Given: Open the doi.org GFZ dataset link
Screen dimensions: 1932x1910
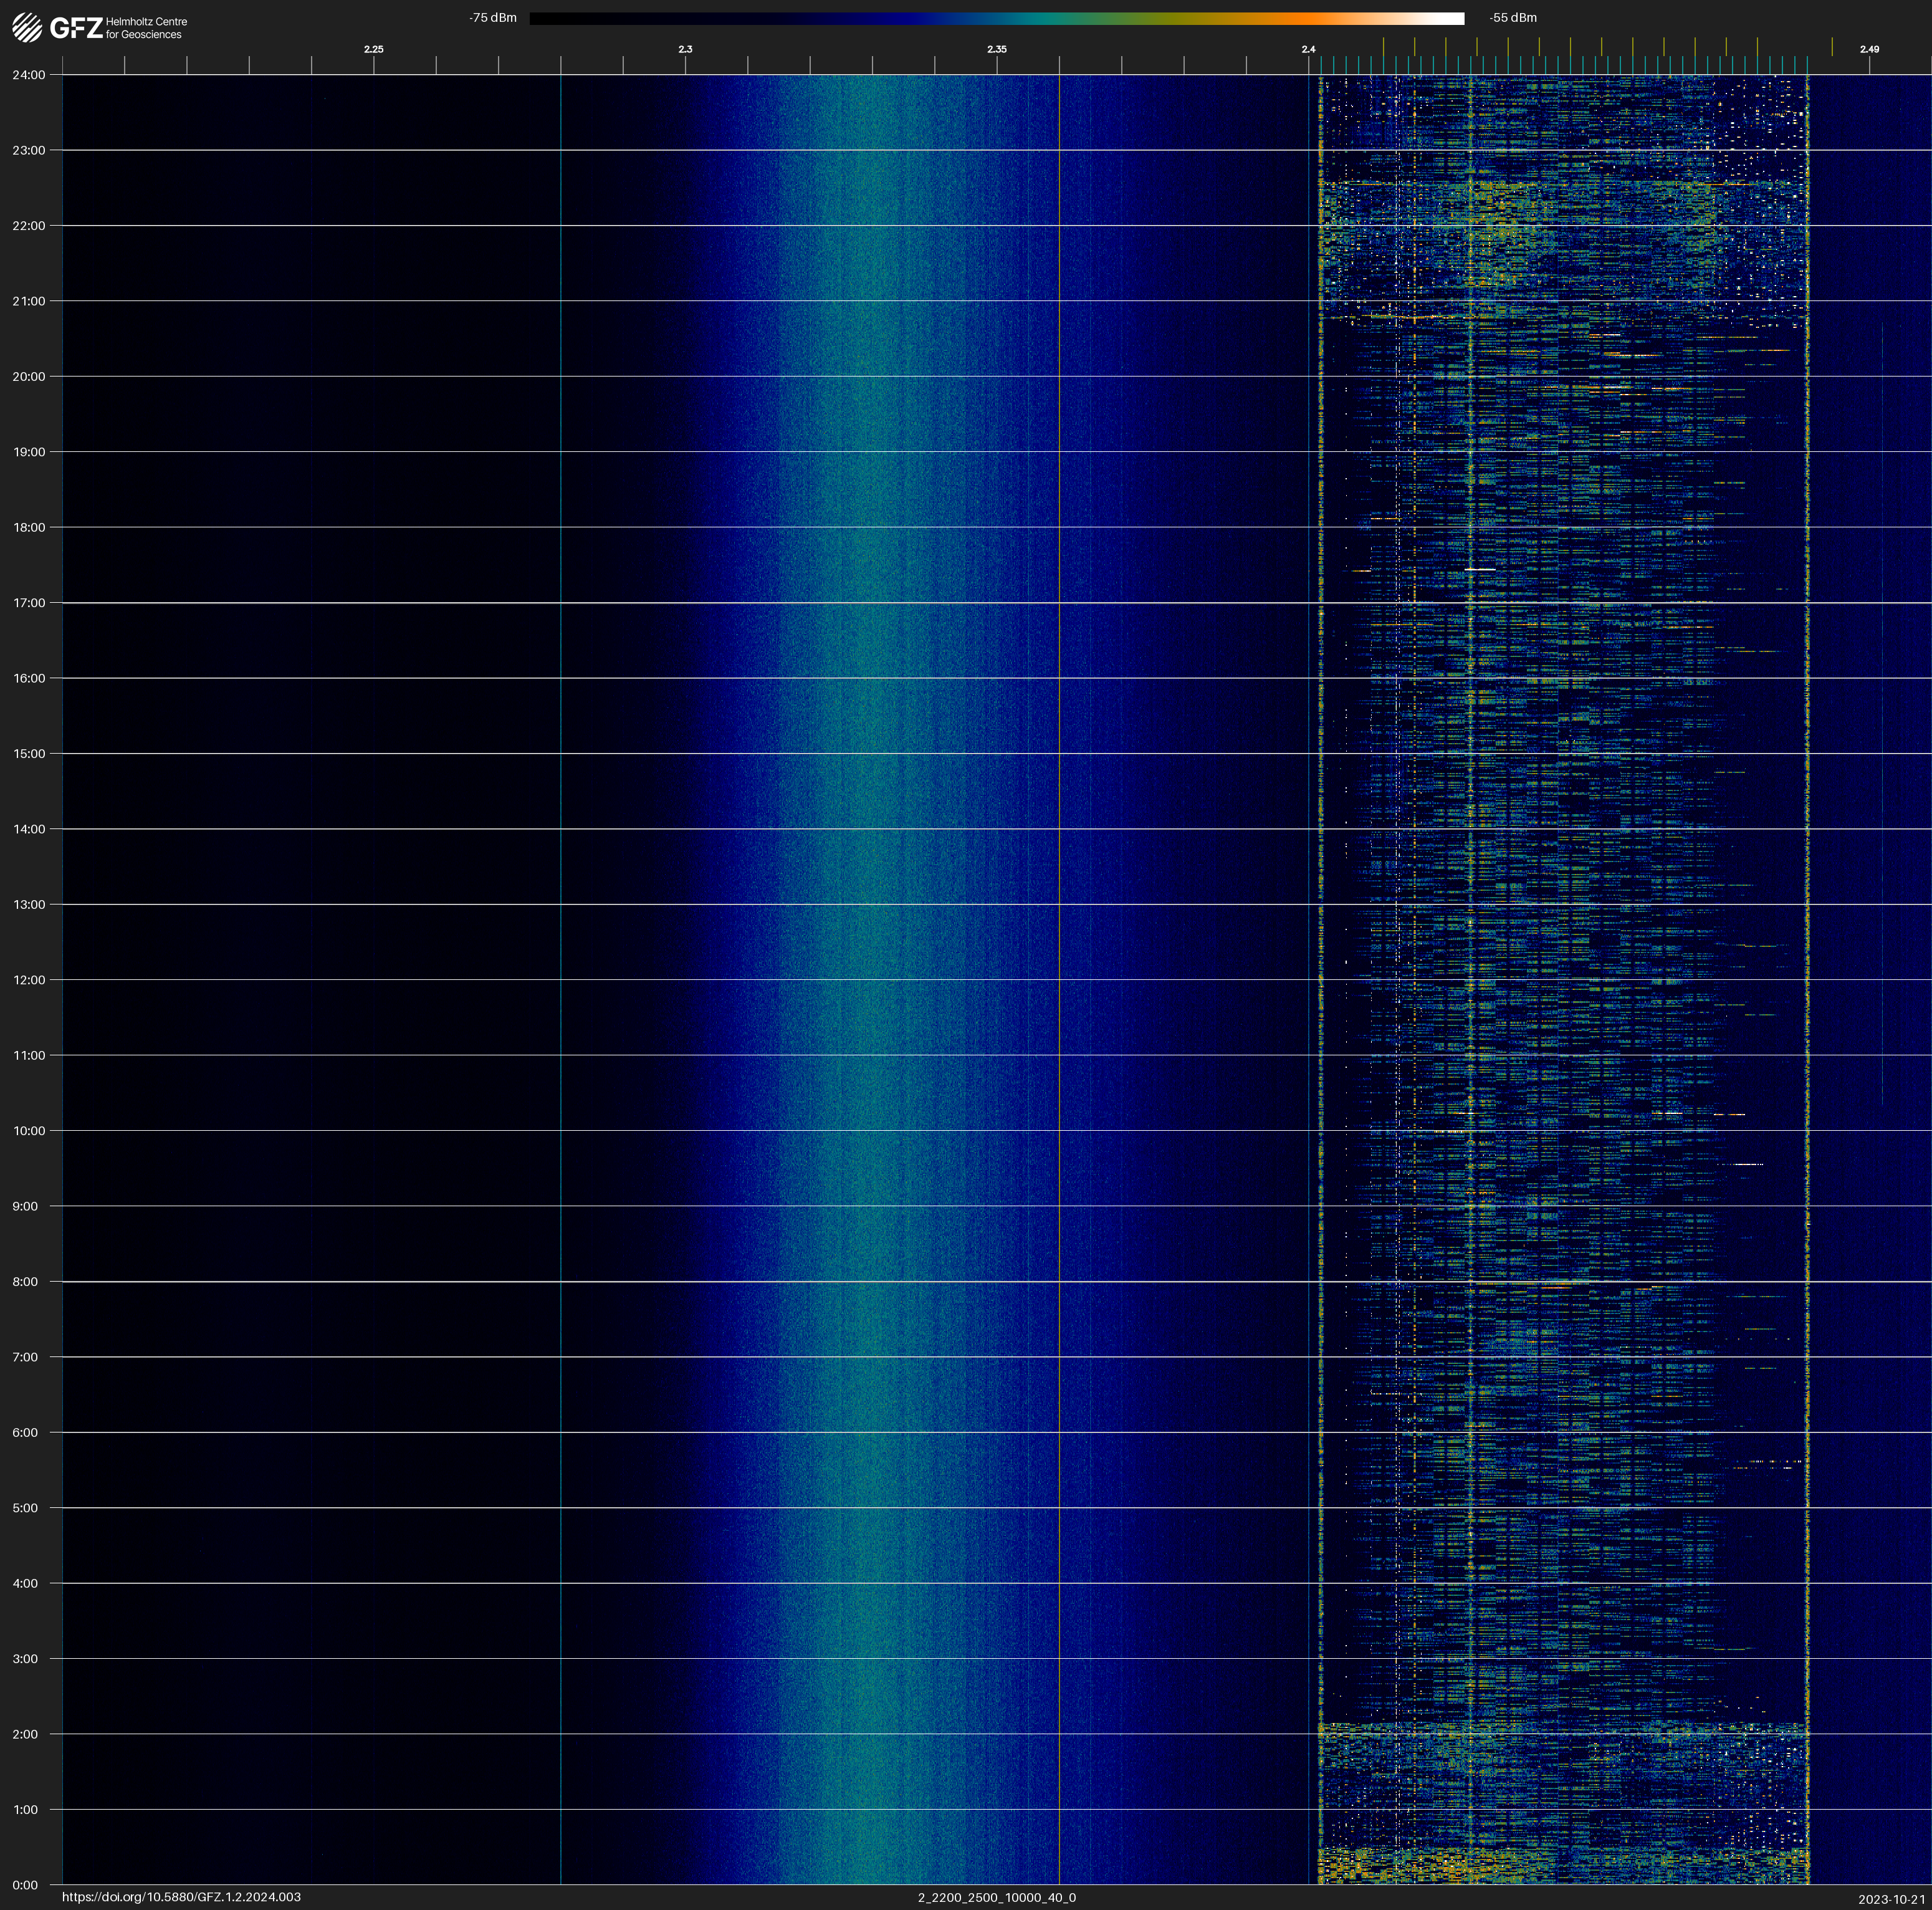Looking at the screenshot, I should pyautogui.click(x=181, y=1897).
